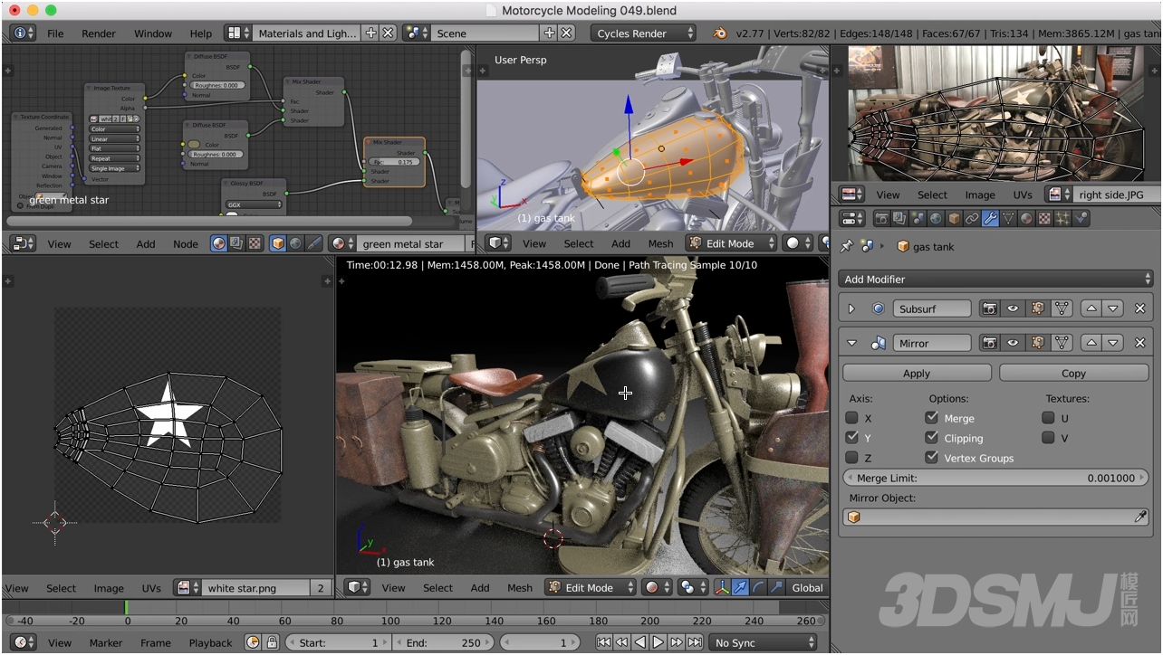This screenshot has width=1163, height=655.
Task: Open the Render menu in top bar
Action: click(x=99, y=33)
